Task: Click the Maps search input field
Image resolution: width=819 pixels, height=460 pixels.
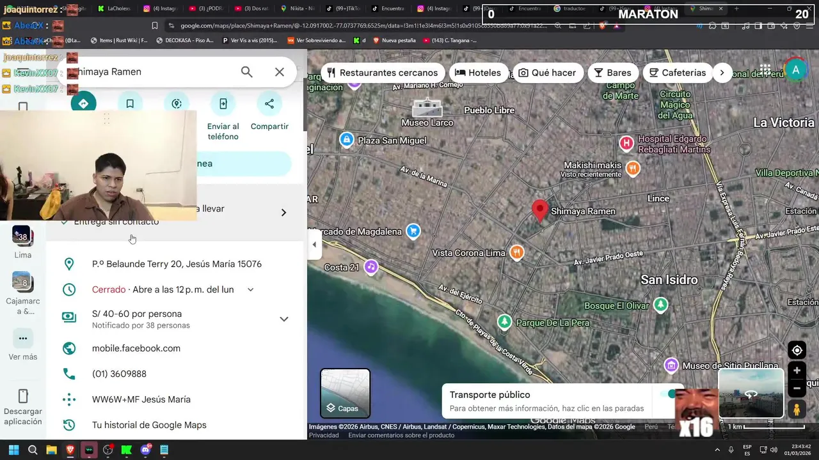Action: (154, 72)
